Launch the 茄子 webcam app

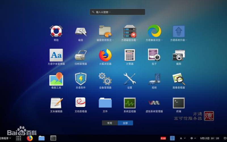tap(154, 55)
